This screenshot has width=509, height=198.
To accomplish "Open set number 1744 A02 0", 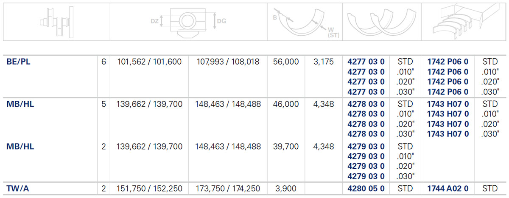I will pyautogui.click(x=448, y=188).
